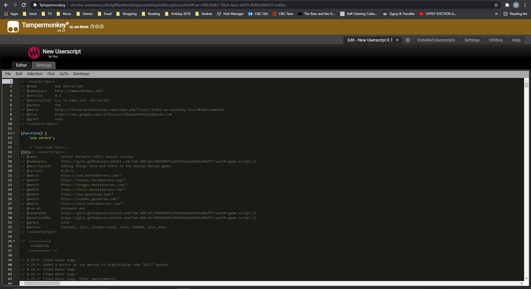The width and height of the screenshot is (531, 289).
Task: Open the File menu in editor
Action: click(8, 74)
